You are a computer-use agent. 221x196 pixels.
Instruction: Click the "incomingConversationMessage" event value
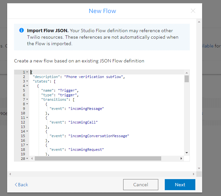[99, 136]
